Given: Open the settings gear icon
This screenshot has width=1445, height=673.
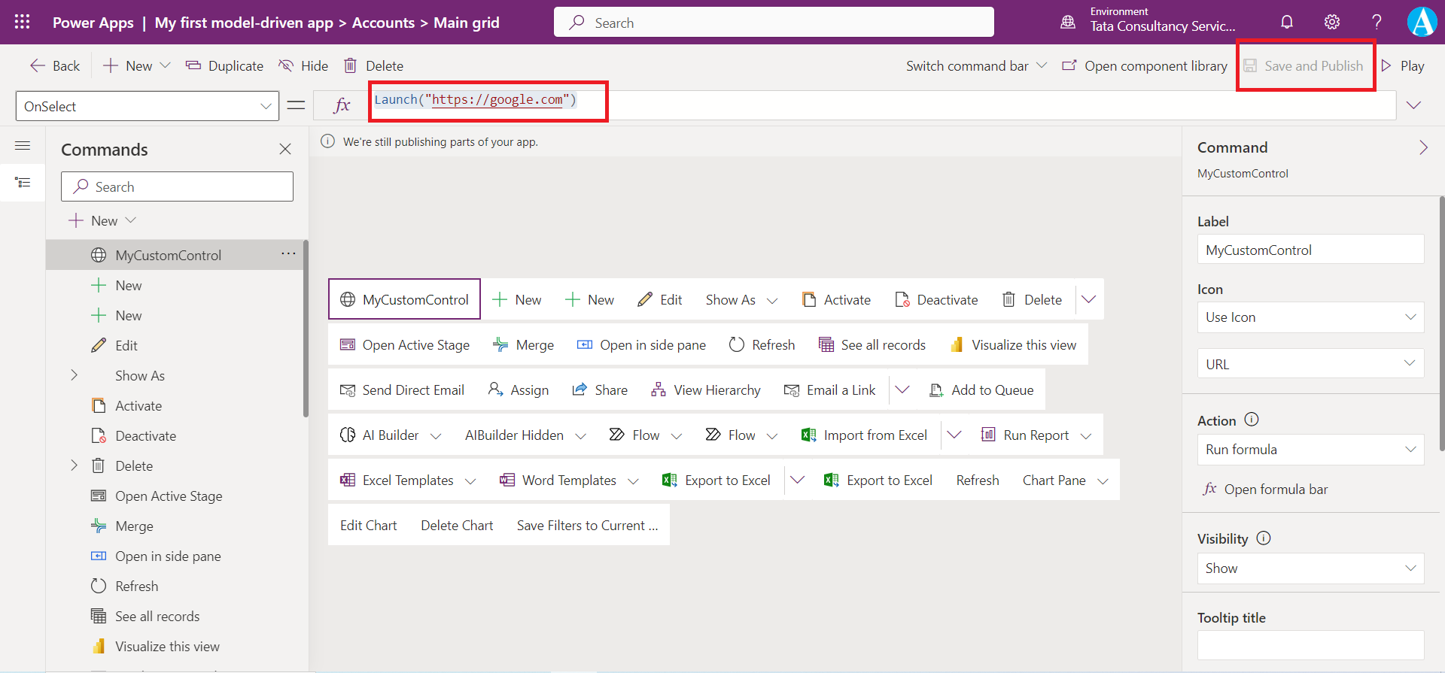Looking at the screenshot, I should point(1332,22).
